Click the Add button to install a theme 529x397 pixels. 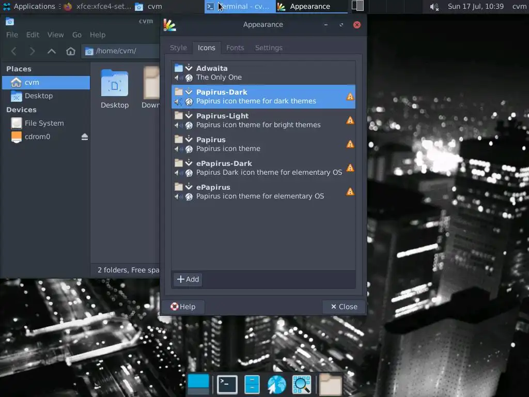point(188,280)
